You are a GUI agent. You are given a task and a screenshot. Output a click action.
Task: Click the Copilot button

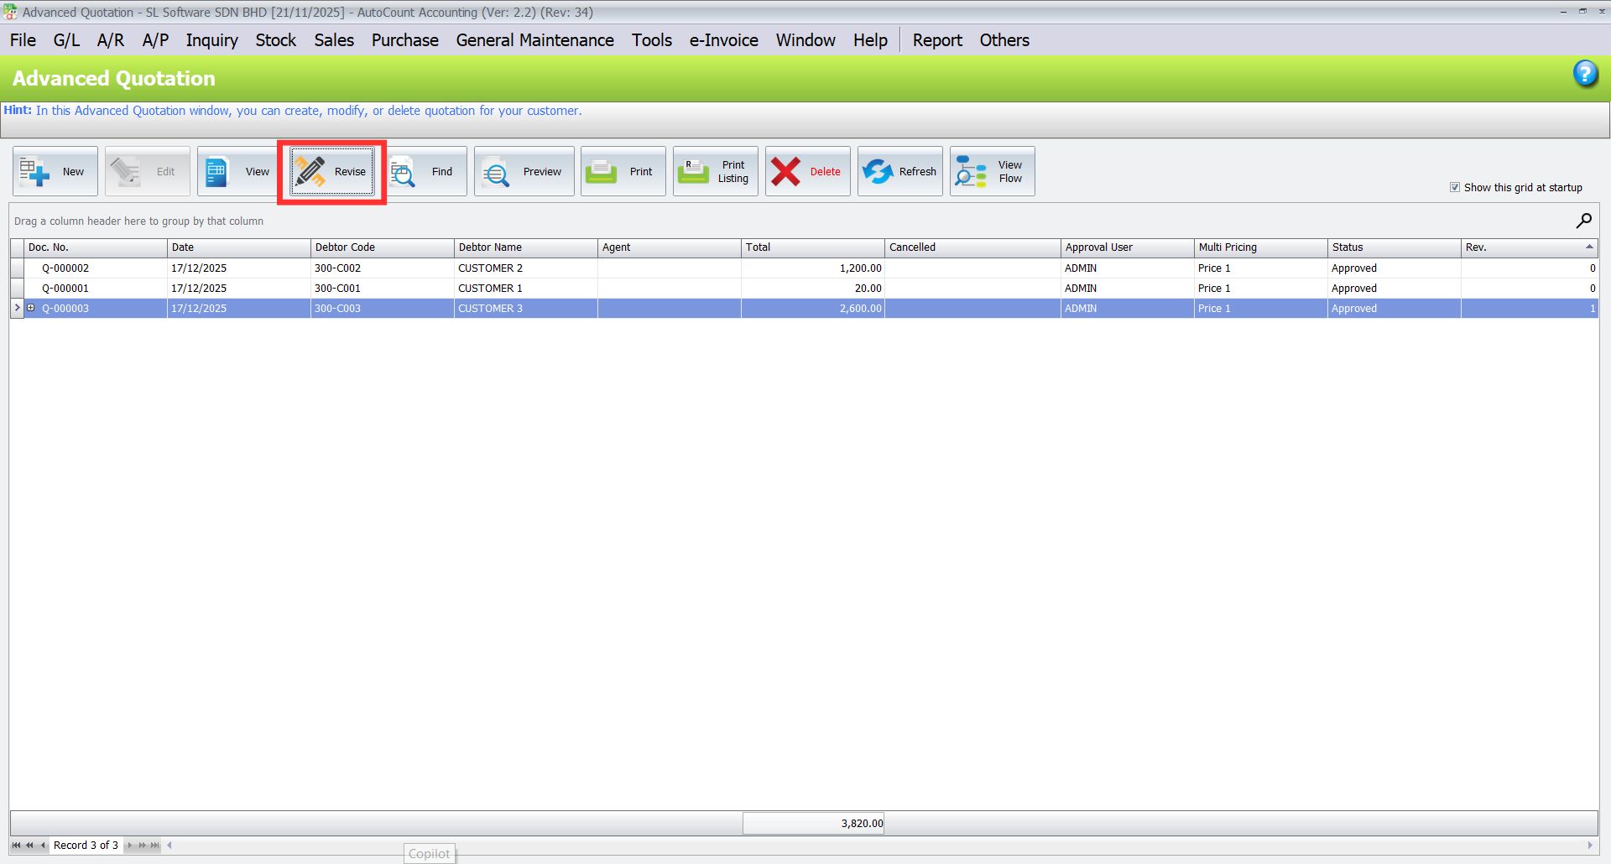coord(429,853)
